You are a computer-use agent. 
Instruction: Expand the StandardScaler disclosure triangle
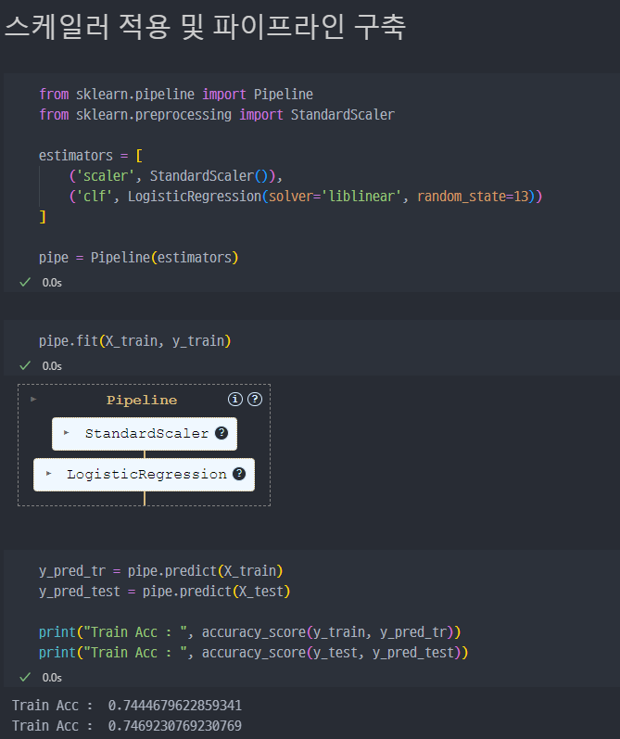coord(67,433)
